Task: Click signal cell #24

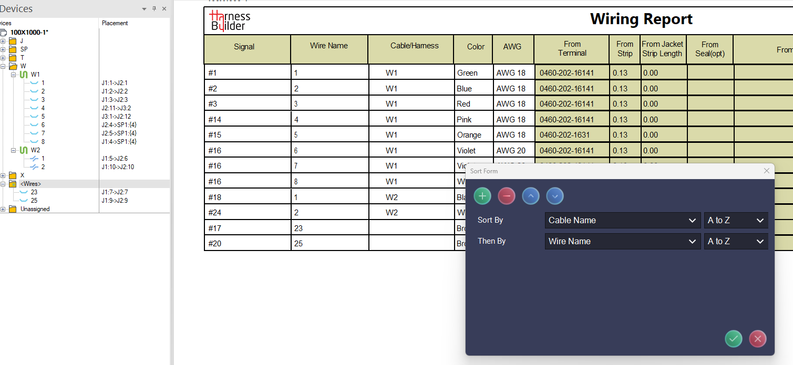Action: pyautogui.click(x=248, y=212)
